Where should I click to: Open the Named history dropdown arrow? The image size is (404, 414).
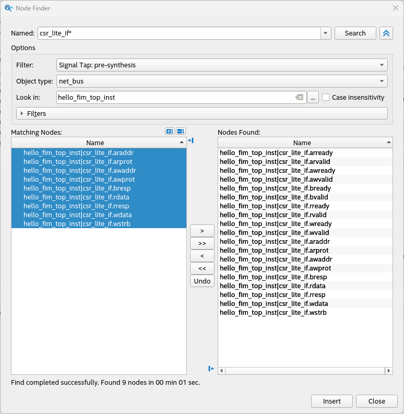[x=326, y=33]
